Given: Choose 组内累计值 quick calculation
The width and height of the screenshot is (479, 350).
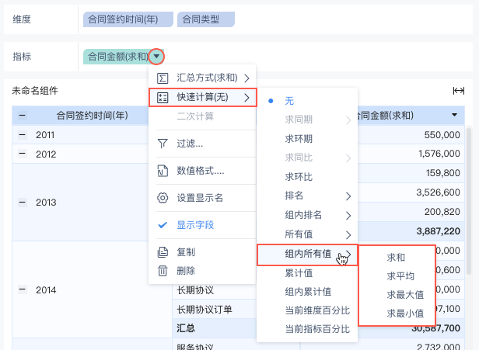Looking at the screenshot, I should (x=307, y=292).
